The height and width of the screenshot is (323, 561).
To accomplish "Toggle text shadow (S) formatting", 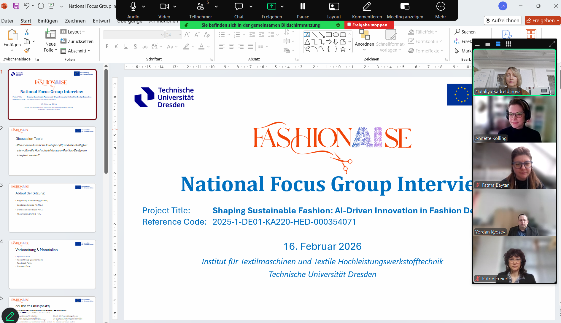I will [x=135, y=46].
